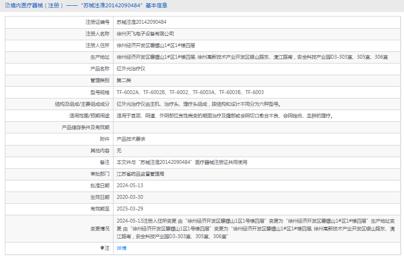The image size is (404, 258).
Task: Click the model list starting TF-6002A
Action: coord(190,92)
